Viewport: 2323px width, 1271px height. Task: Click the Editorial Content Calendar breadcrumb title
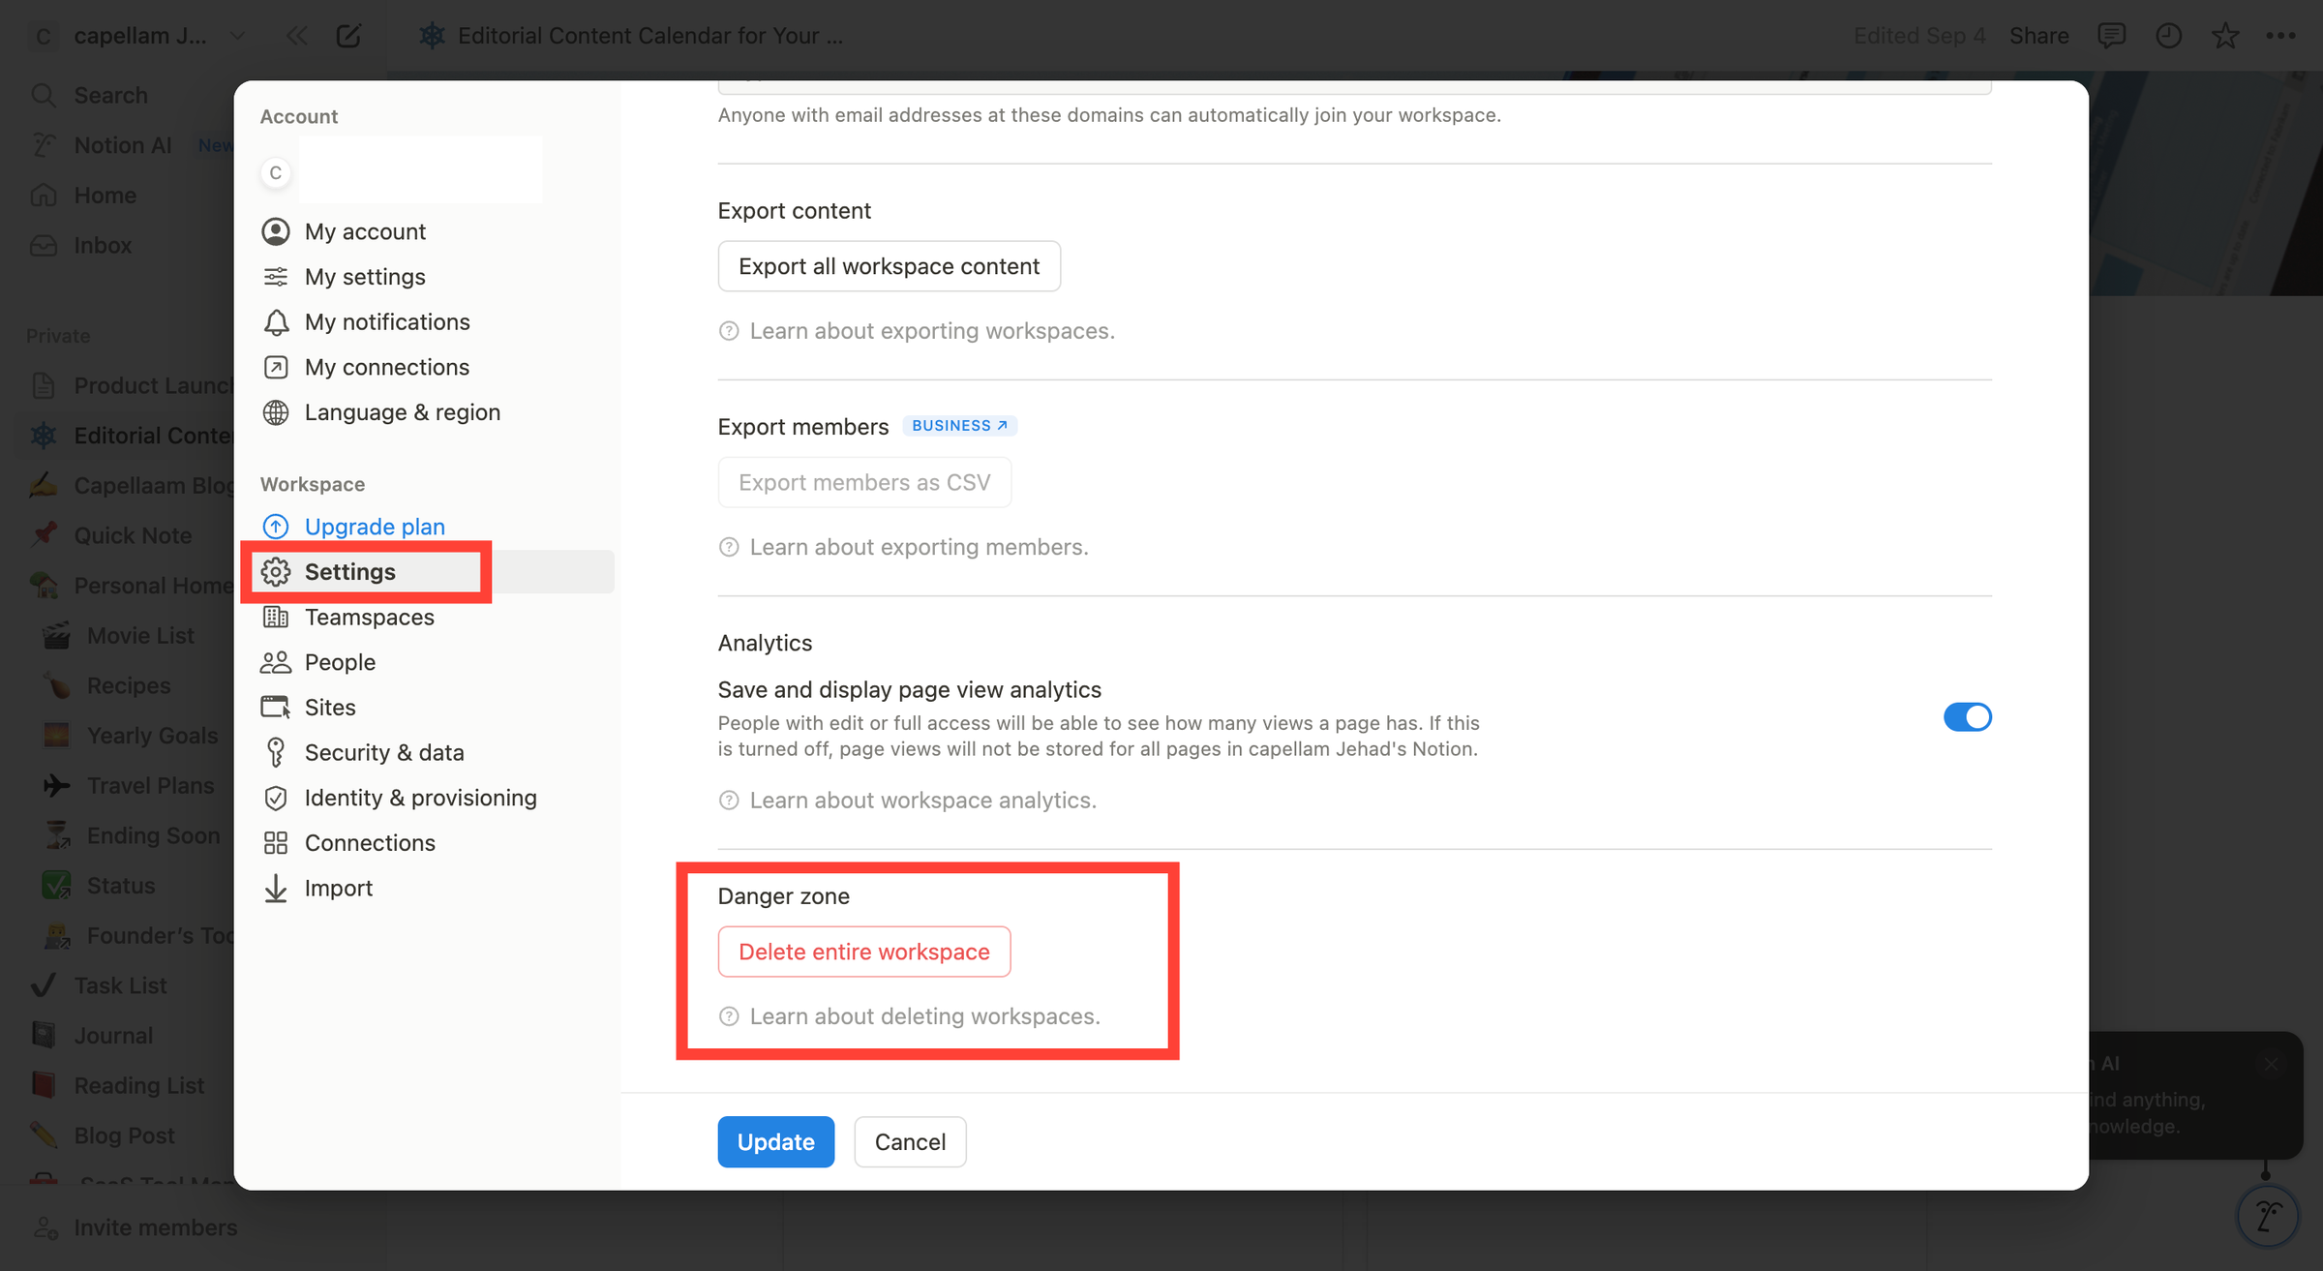click(x=649, y=36)
